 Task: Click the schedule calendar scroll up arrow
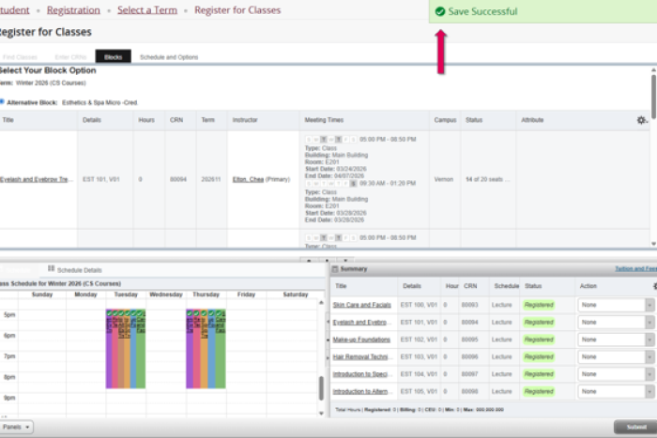coord(321,302)
